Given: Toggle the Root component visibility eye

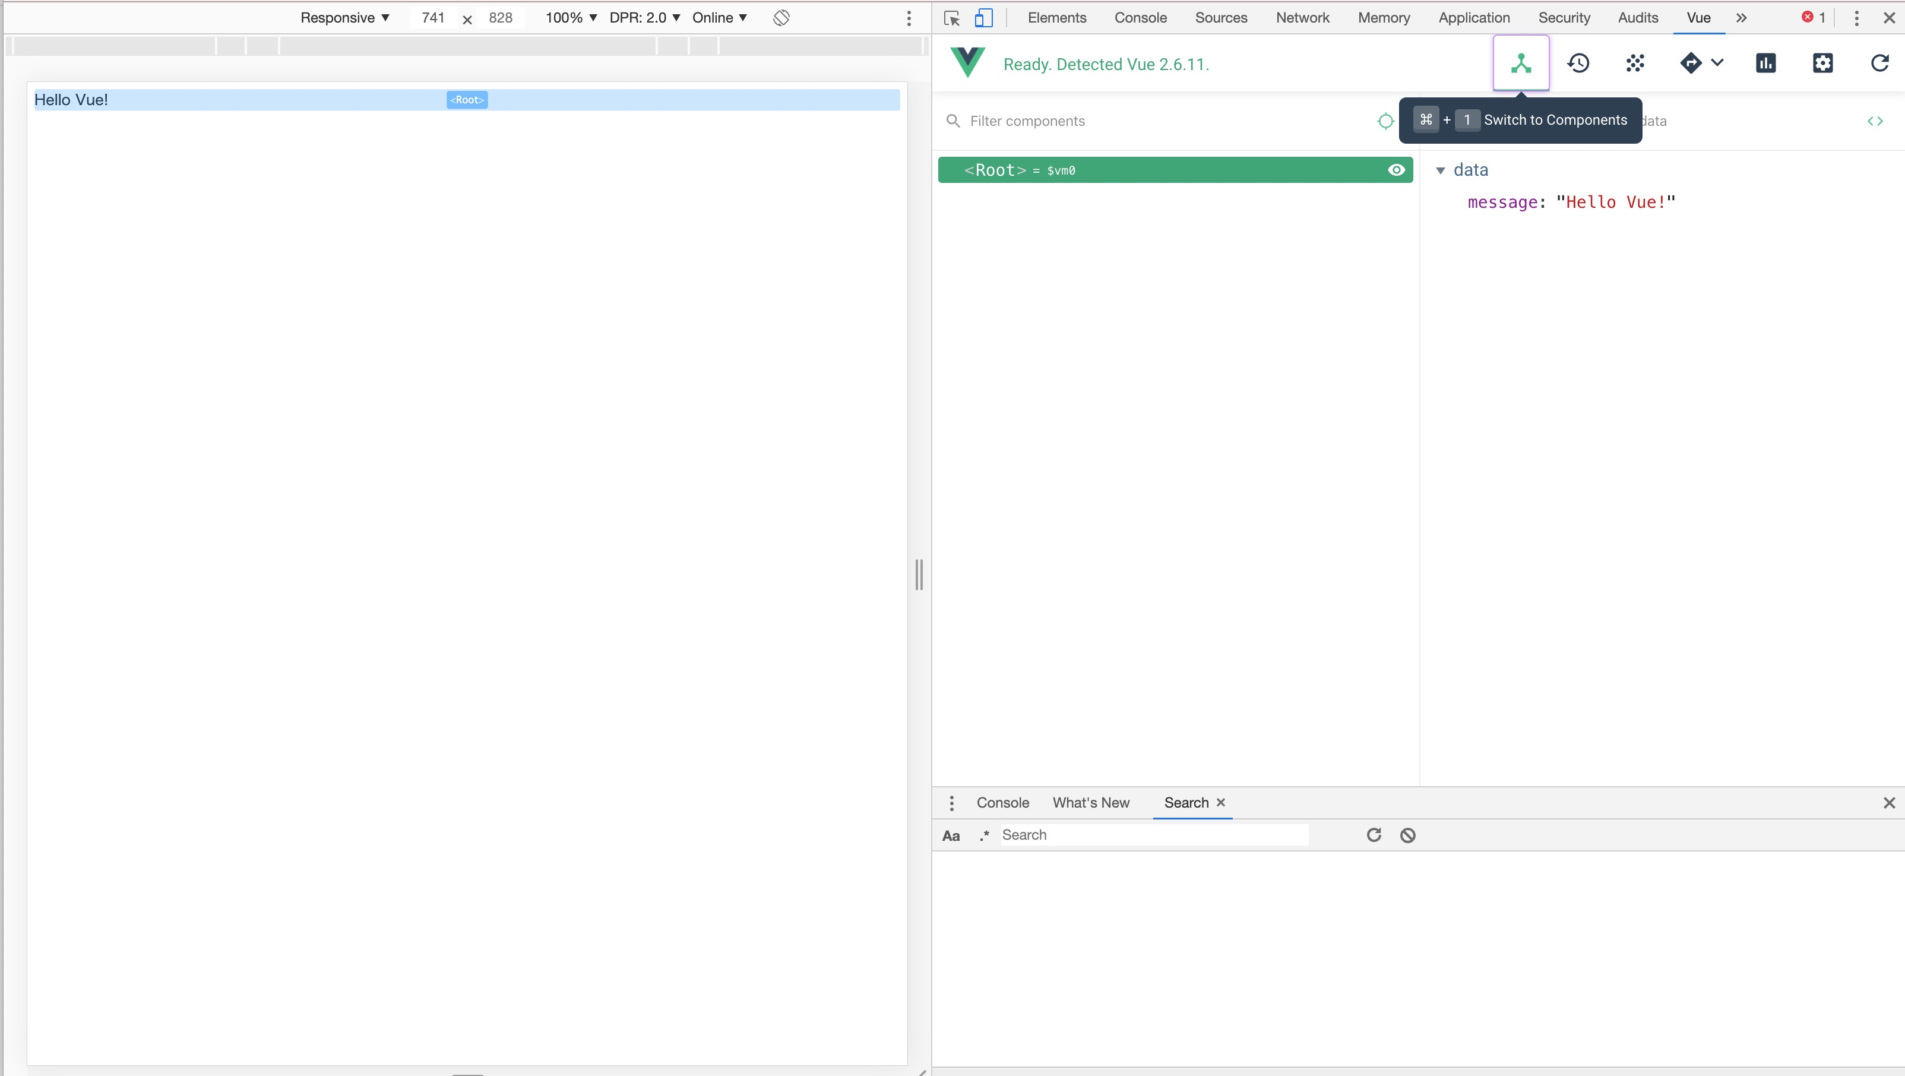Looking at the screenshot, I should (1395, 169).
